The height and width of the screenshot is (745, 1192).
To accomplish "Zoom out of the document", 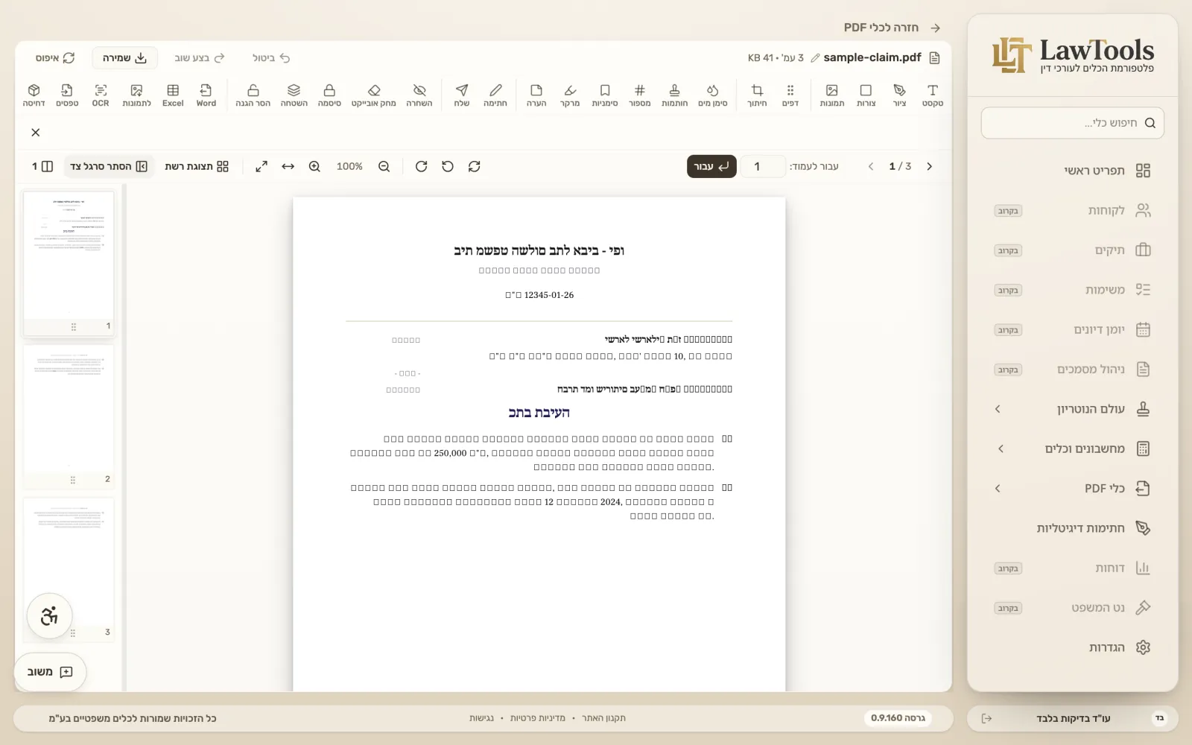I will (384, 166).
